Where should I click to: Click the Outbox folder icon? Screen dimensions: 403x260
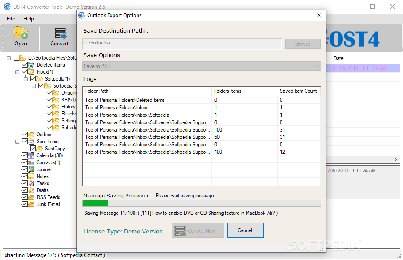[x=31, y=135]
